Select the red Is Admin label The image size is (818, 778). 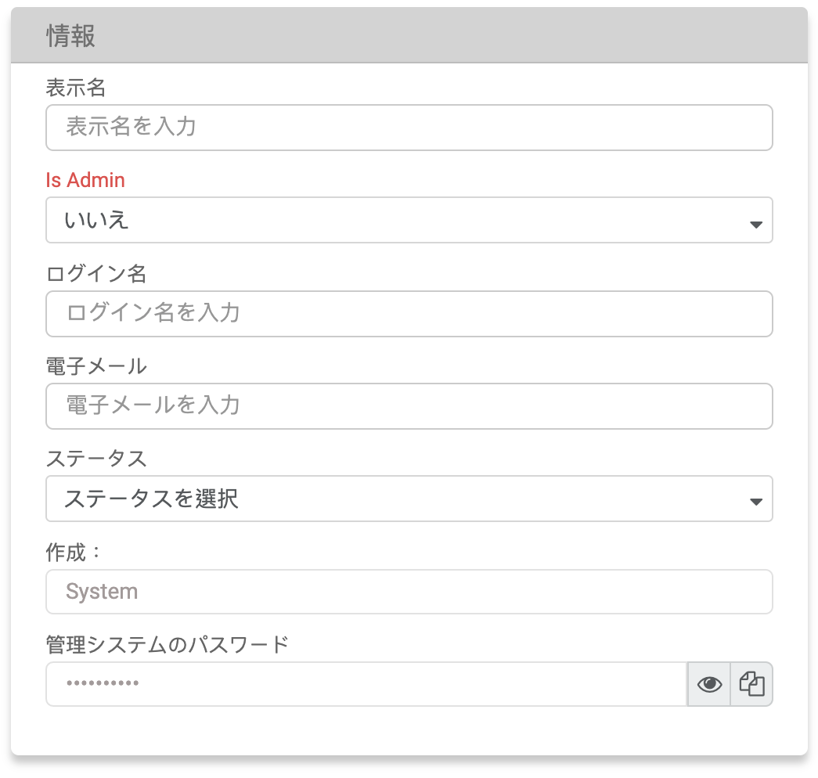[84, 180]
